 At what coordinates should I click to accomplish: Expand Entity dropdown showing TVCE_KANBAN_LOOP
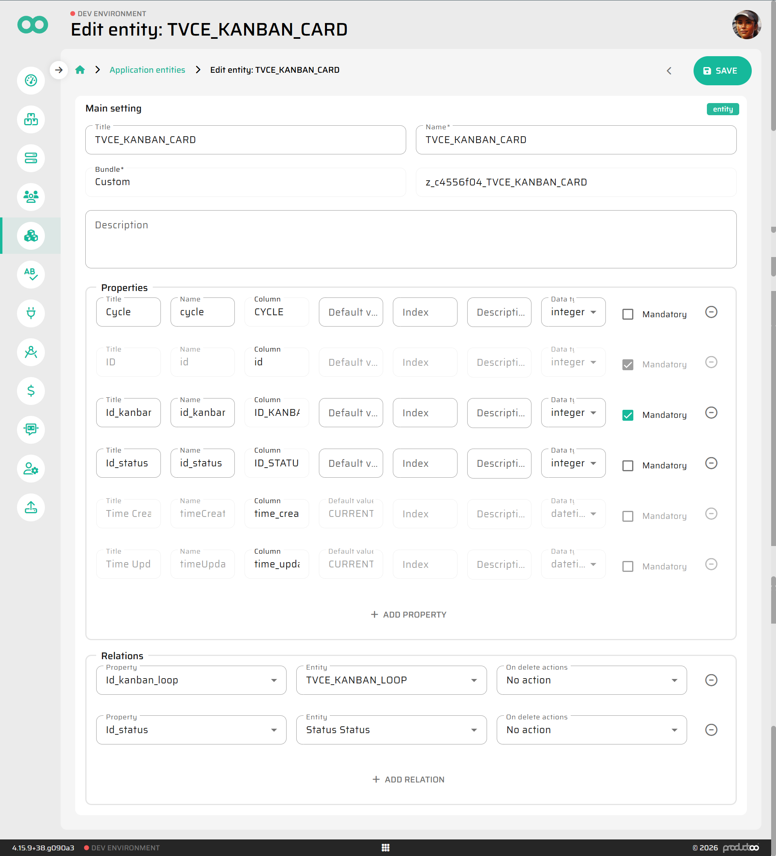[391, 680]
